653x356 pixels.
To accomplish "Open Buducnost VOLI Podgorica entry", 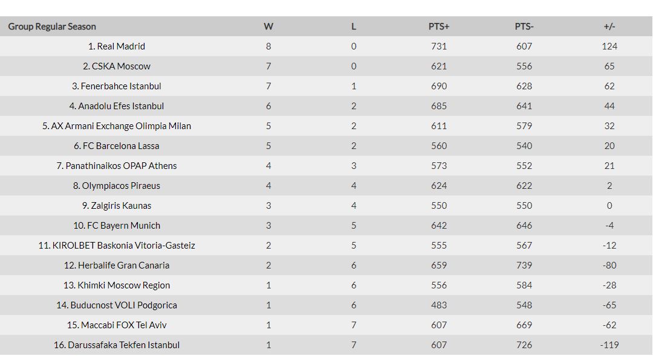I will 121,305.
